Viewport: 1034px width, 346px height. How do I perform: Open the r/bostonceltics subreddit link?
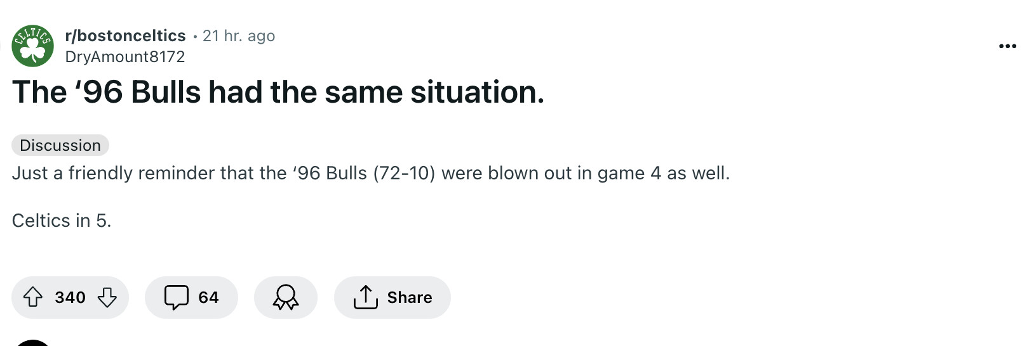[x=125, y=36]
